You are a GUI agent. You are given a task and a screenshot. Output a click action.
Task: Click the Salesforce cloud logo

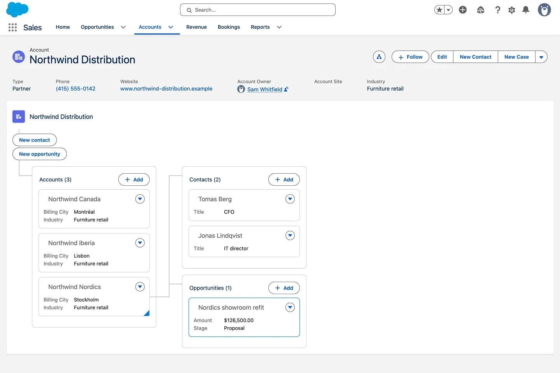17,9
